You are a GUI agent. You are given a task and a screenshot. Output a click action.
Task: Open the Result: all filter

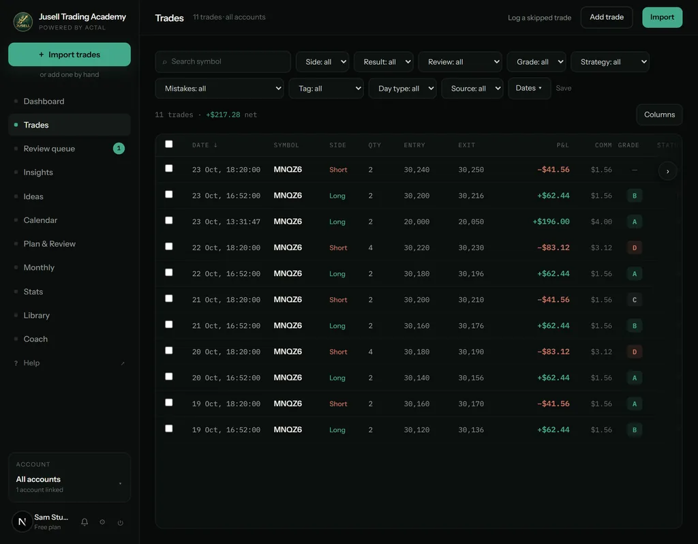click(383, 62)
